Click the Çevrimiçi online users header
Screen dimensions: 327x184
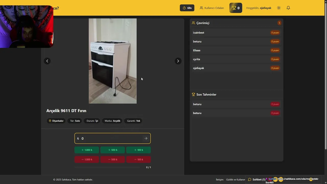(201, 23)
